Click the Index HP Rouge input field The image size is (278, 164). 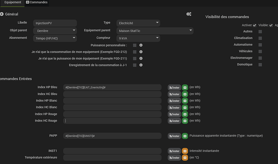coord(112,114)
